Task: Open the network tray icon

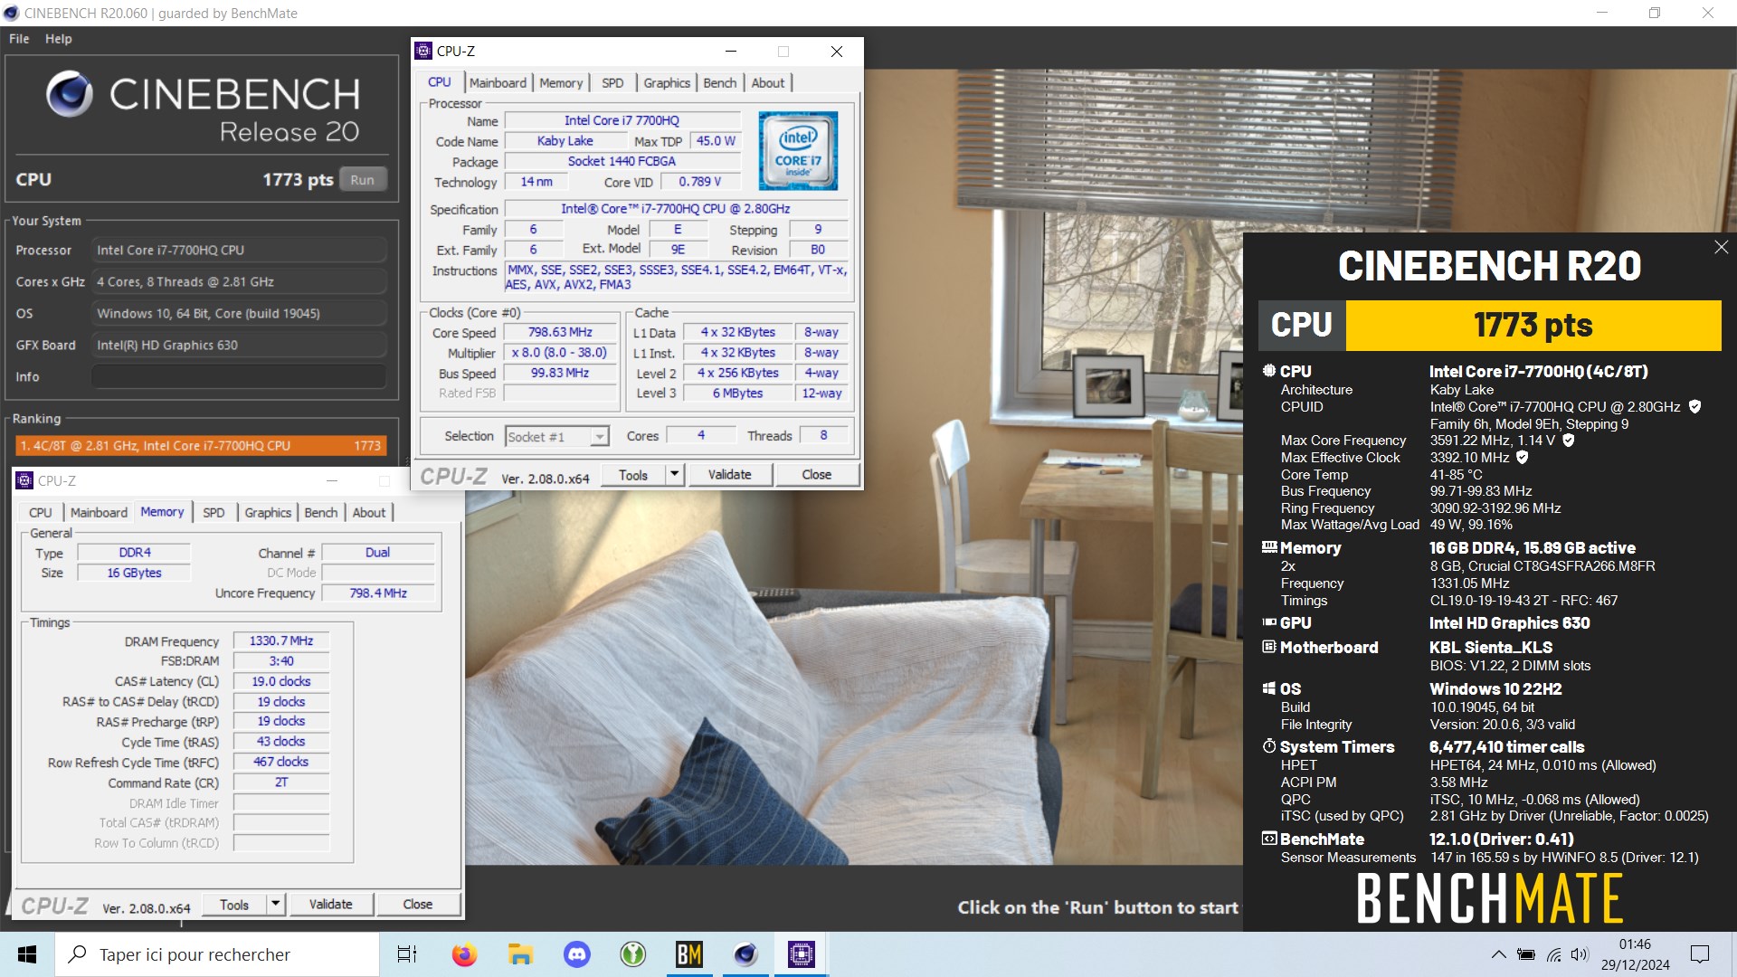Action: [1553, 954]
